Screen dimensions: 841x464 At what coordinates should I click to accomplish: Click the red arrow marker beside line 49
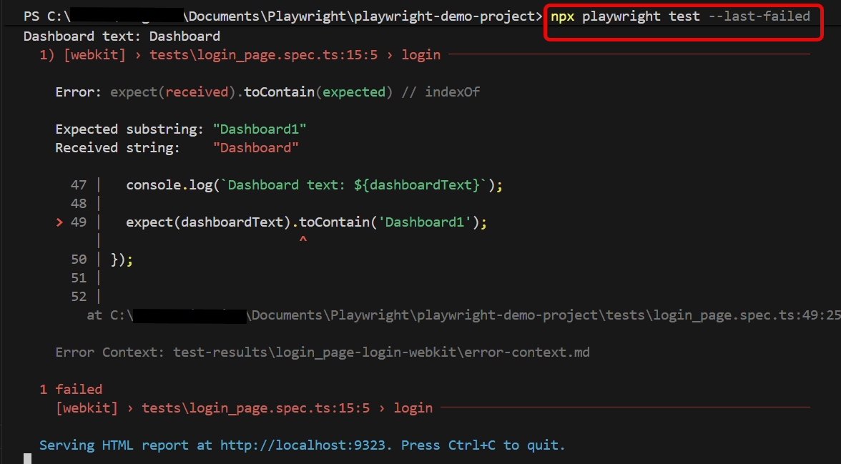pyautogui.click(x=60, y=222)
